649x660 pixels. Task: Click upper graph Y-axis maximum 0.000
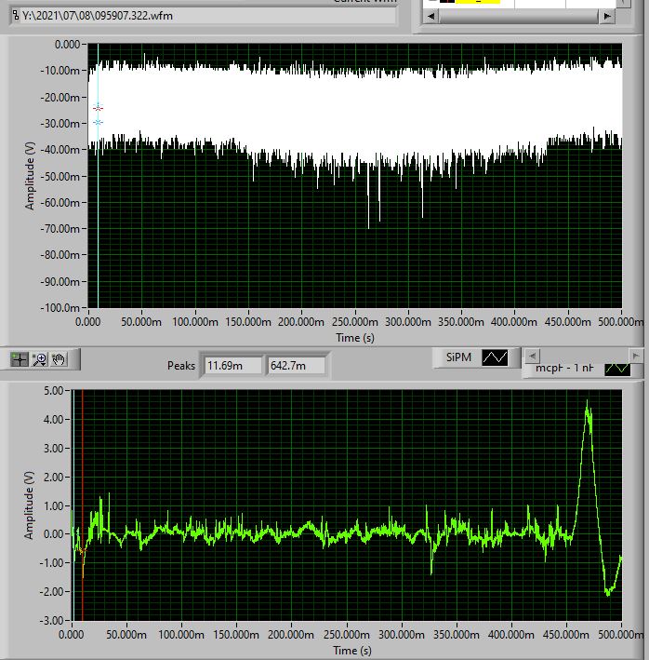click(67, 44)
